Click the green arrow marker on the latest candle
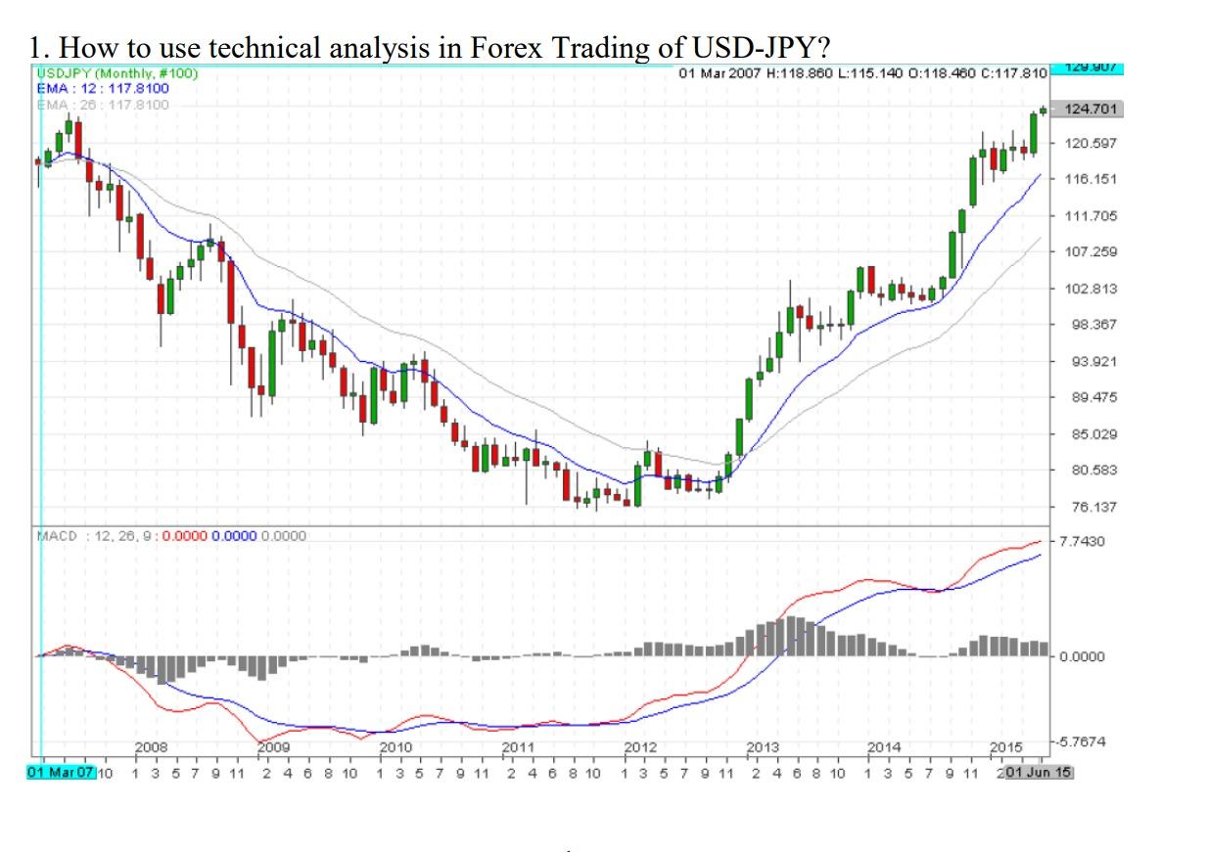 pyautogui.click(x=1043, y=111)
